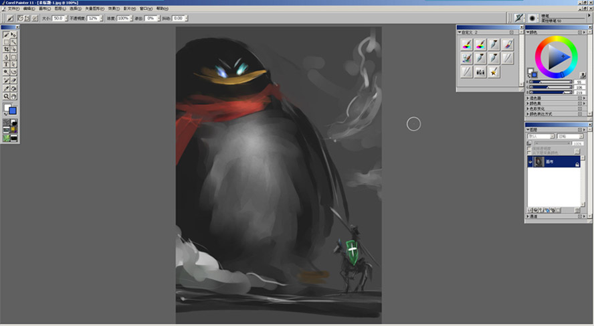Open the Help menu
The image size is (594, 326).
click(163, 8)
